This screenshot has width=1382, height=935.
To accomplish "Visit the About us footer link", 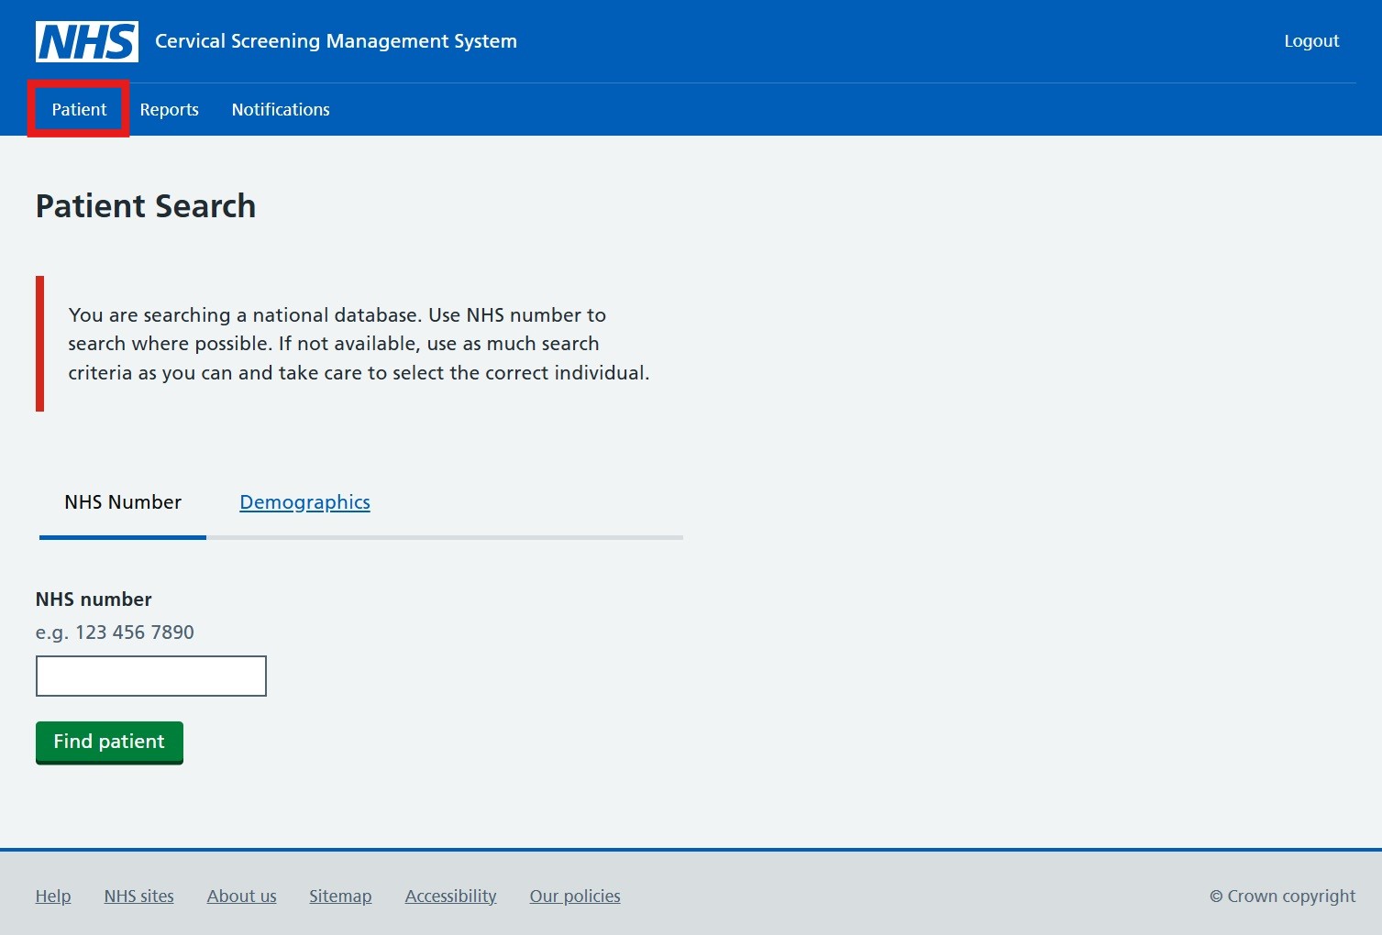I will point(241,896).
